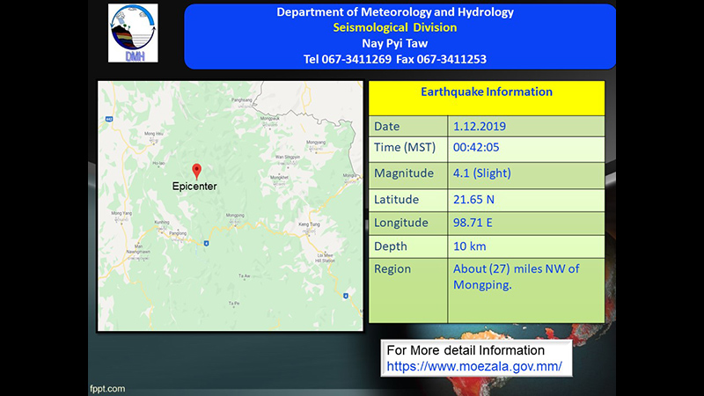Screen dimensions: 704x396
Task: Click Loi Mwe Hill Station label
Action: coord(325,258)
